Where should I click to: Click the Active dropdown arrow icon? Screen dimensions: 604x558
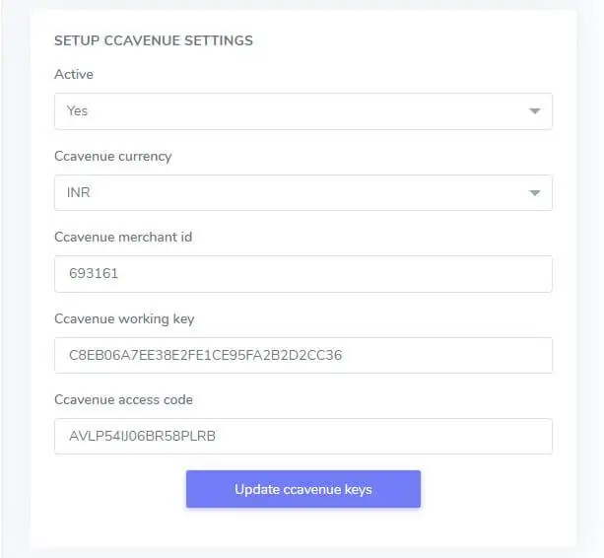(x=535, y=111)
